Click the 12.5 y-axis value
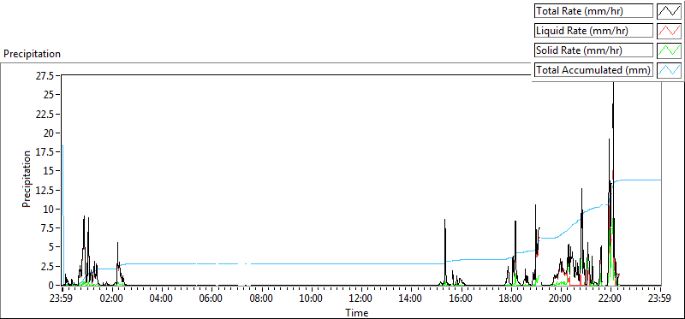Viewport: 685px width, 319px height. click(45, 190)
